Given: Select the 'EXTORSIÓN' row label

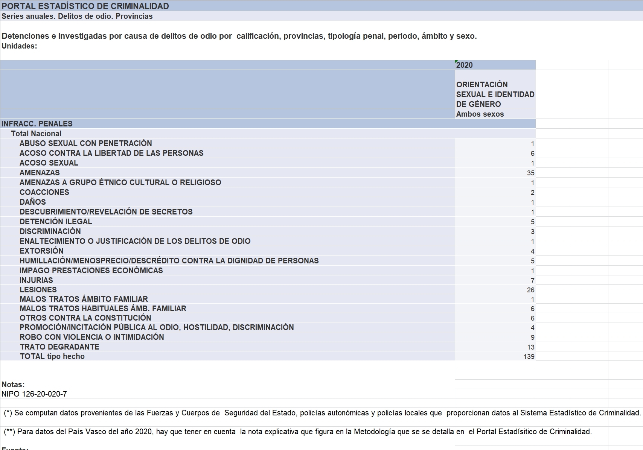Looking at the screenshot, I should click(41, 251).
